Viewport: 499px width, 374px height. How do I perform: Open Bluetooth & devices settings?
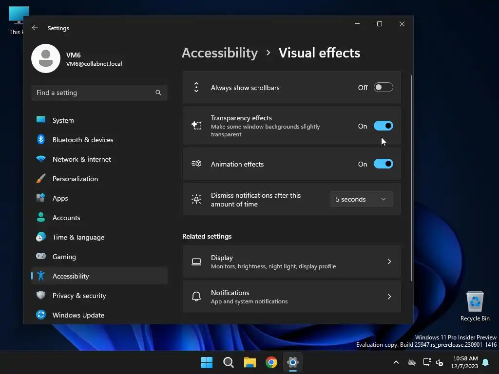click(x=99, y=140)
